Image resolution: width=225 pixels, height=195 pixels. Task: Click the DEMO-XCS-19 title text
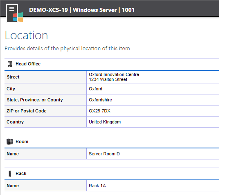click(49, 10)
